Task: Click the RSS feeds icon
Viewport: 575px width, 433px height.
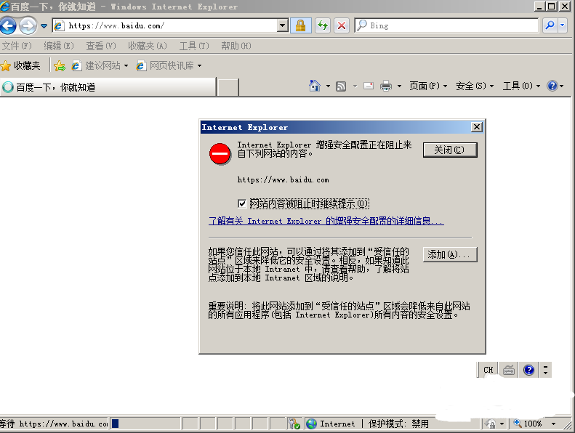Action: [x=341, y=86]
